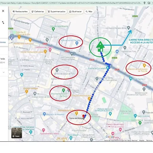Select the Qué hacer chip

75,12
